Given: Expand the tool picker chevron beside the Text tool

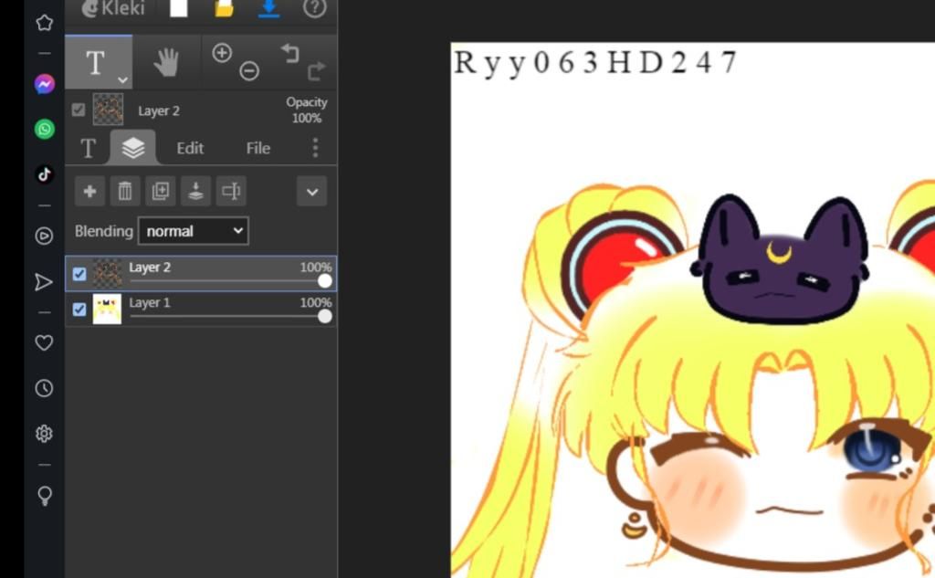Looking at the screenshot, I should click(x=122, y=80).
